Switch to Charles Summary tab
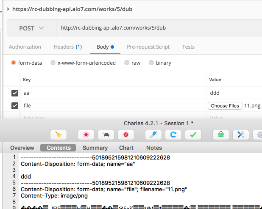 pos(95,148)
